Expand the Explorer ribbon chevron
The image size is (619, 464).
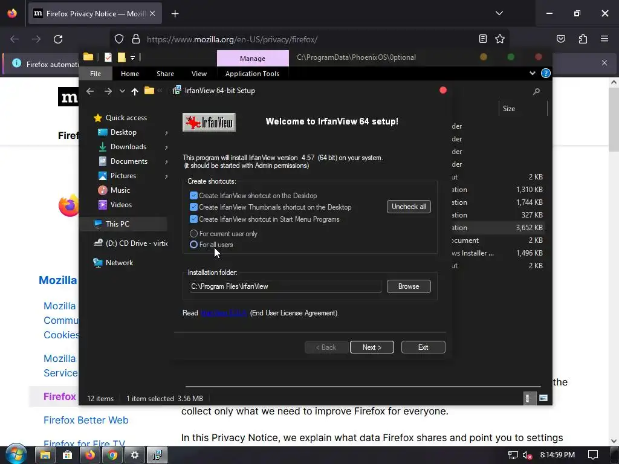click(532, 73)
